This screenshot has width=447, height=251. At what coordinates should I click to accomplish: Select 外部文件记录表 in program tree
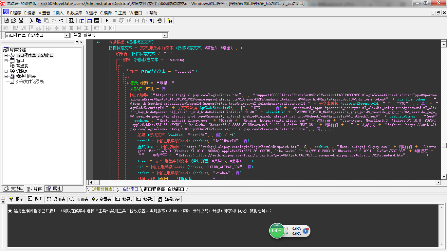30,81
